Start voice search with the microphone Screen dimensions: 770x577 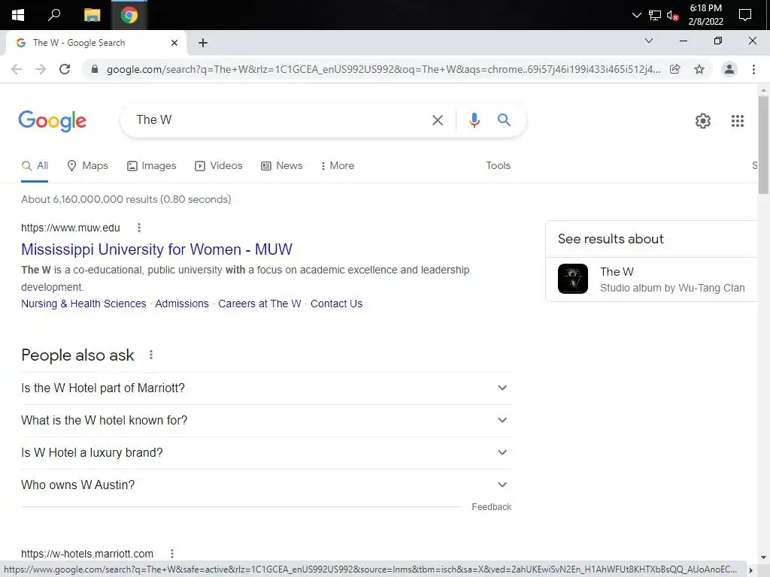pyautogui.click(x=474, y=120)
